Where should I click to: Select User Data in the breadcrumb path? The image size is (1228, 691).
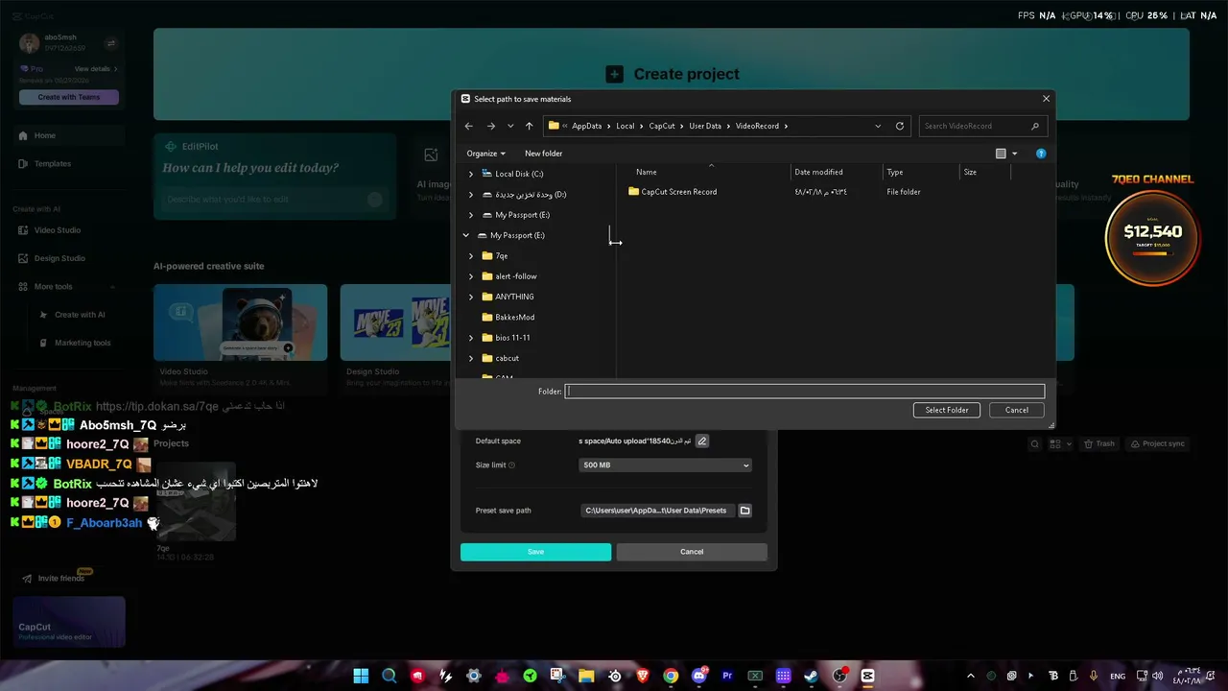[x=705, y=126]
